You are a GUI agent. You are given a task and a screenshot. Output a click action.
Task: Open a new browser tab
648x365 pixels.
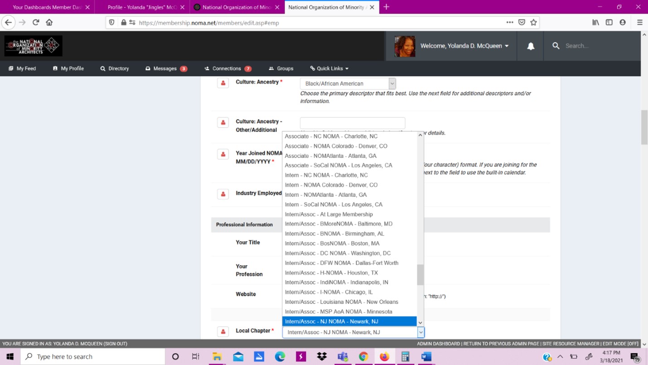(386, 7)
